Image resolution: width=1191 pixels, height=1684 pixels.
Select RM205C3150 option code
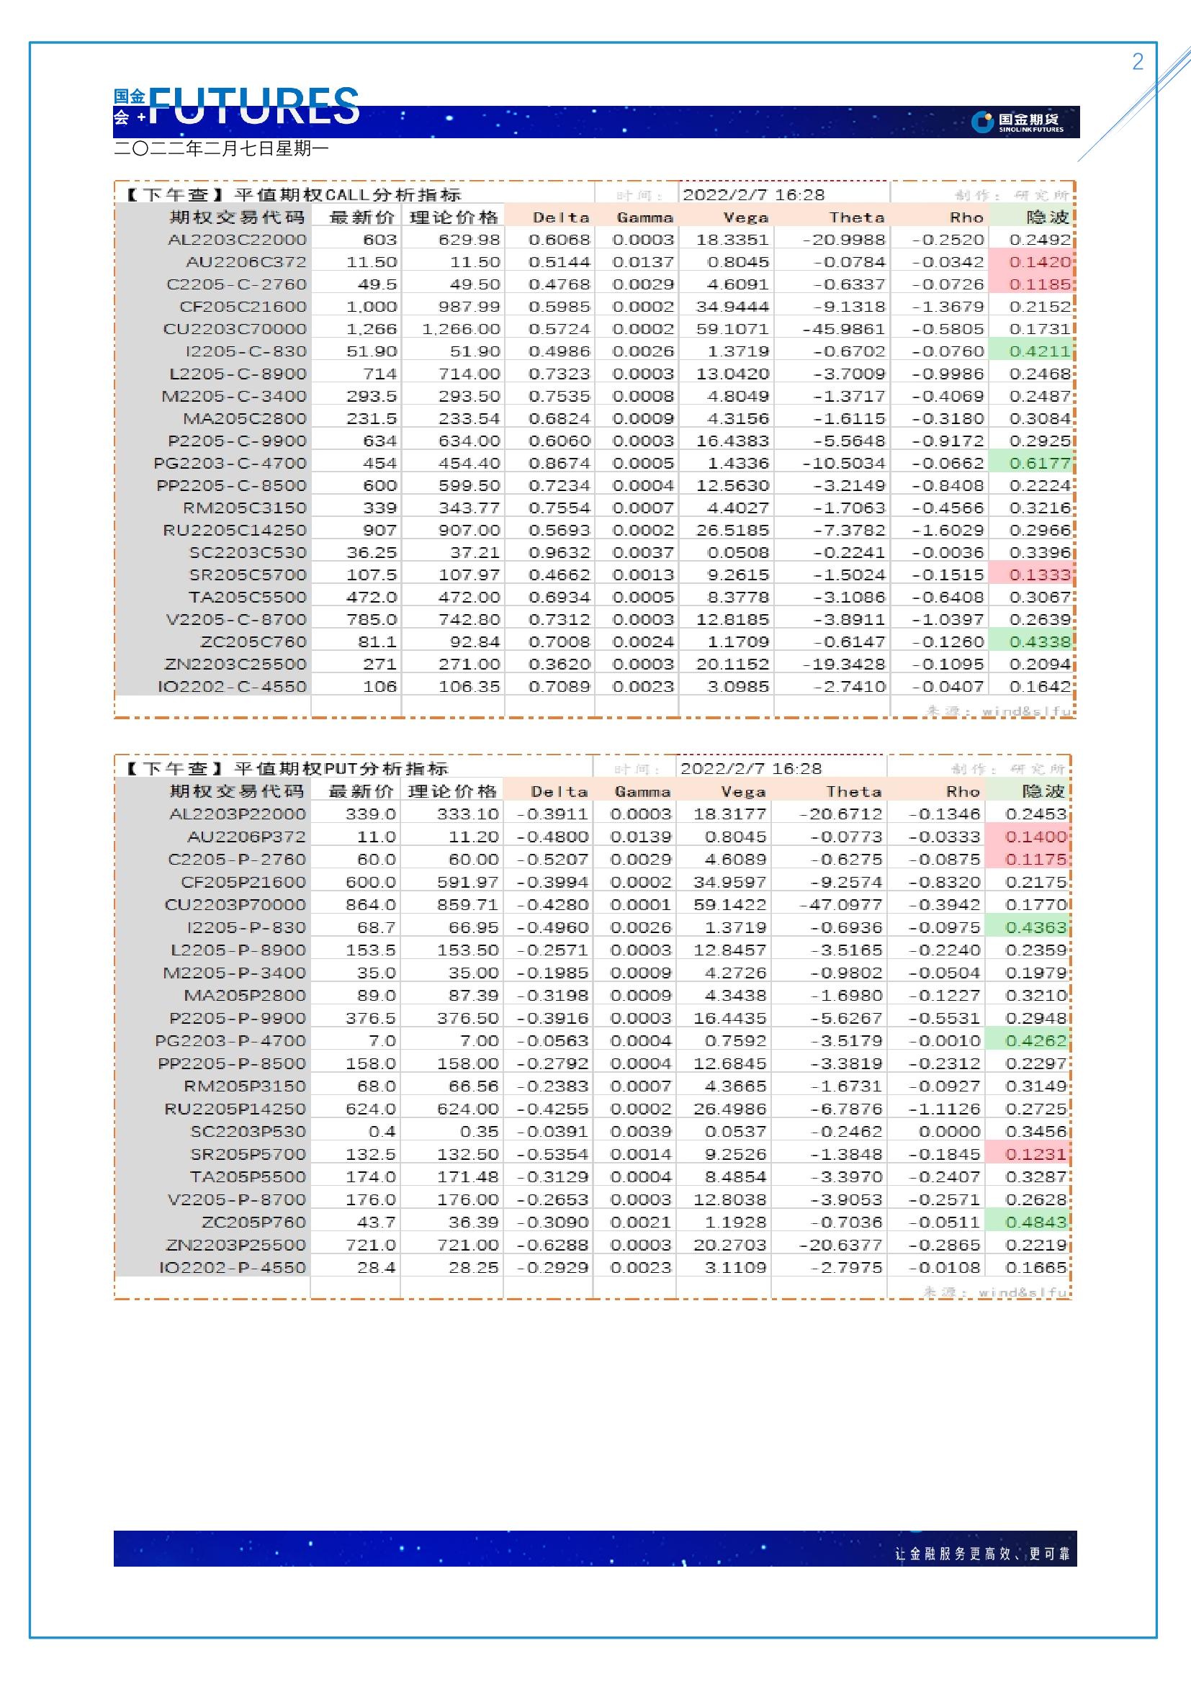pyautogui.click(x=245, y=508)
